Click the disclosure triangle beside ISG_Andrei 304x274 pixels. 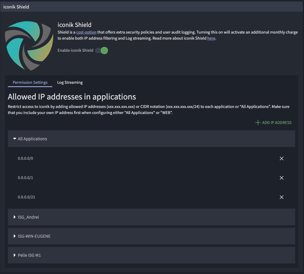pos(15,217)
